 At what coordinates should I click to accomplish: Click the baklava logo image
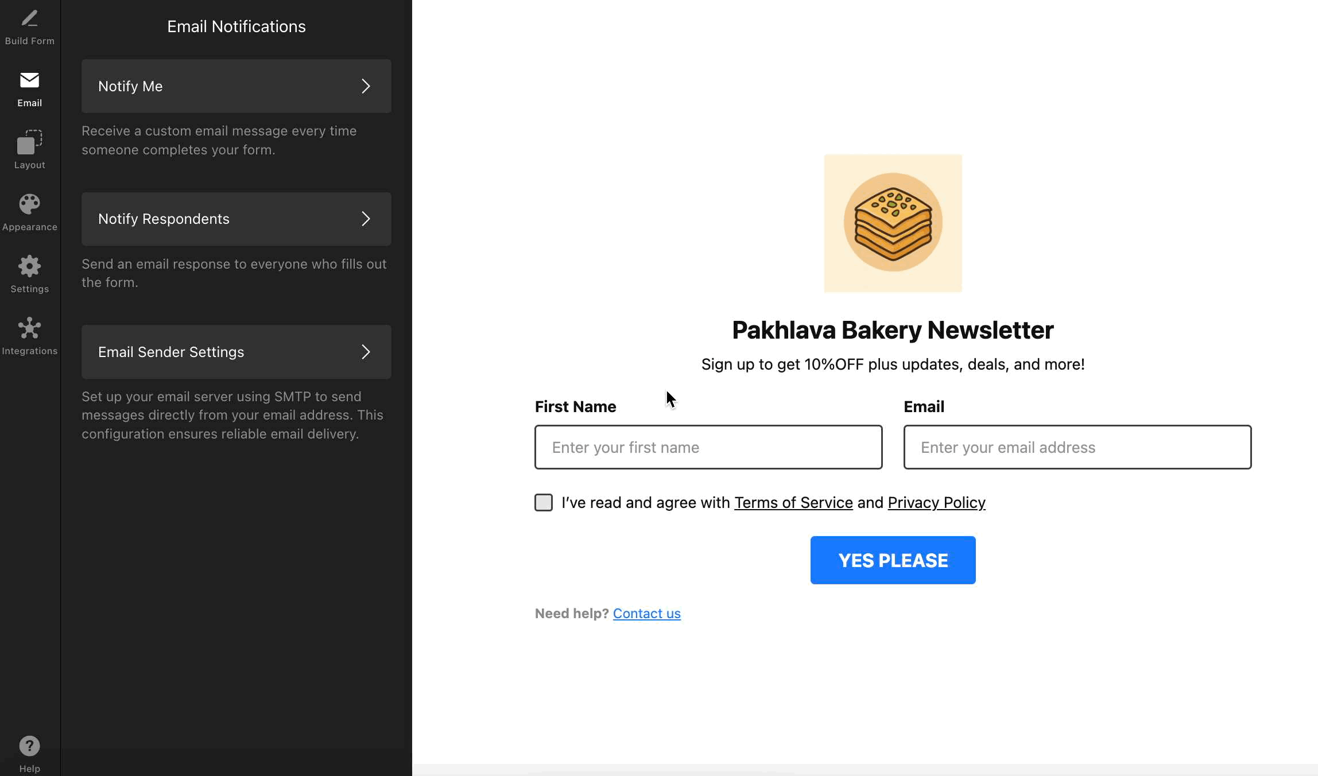point(893,223)
